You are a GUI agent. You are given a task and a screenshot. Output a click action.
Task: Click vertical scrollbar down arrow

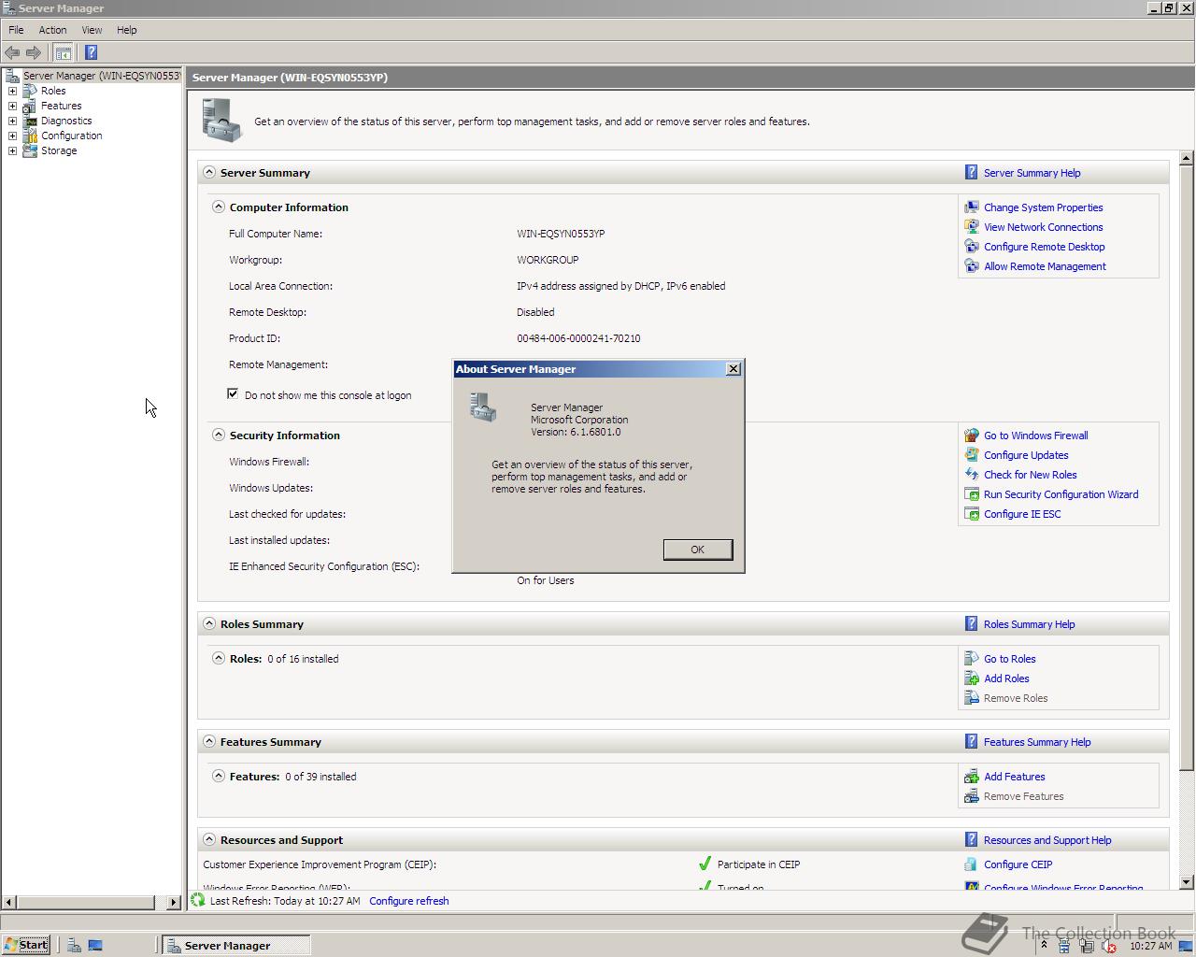click(x=1187, y=881)
